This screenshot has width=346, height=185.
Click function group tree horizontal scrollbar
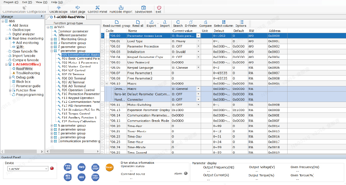coord(73,151)
